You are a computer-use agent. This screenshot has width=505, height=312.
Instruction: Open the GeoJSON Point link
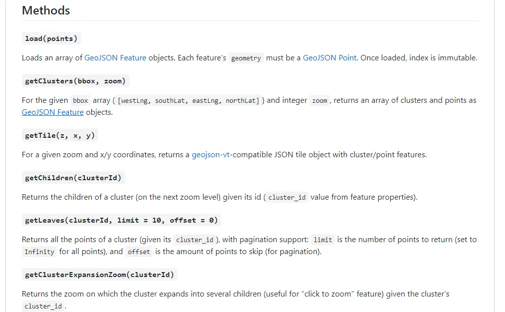click(x=329, y=58)
